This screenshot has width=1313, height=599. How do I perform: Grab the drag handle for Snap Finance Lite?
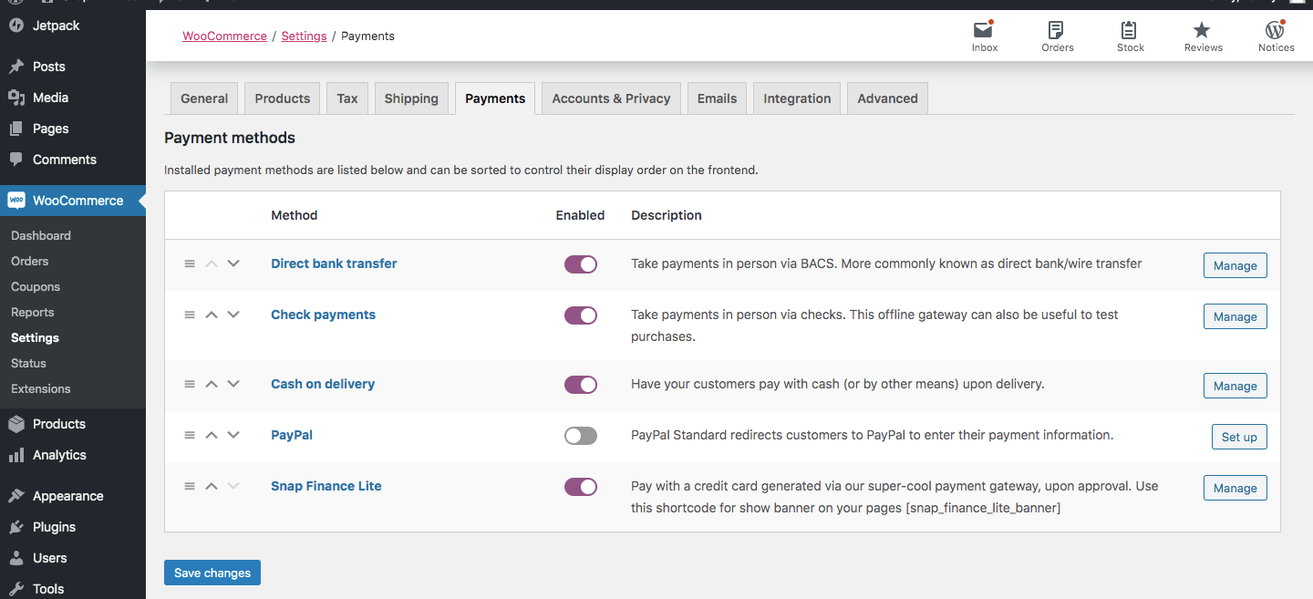(190, 486)
